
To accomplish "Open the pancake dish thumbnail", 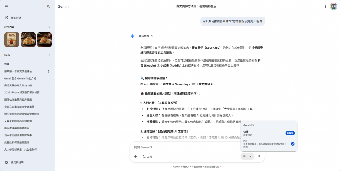I will (x=44, y=40).
